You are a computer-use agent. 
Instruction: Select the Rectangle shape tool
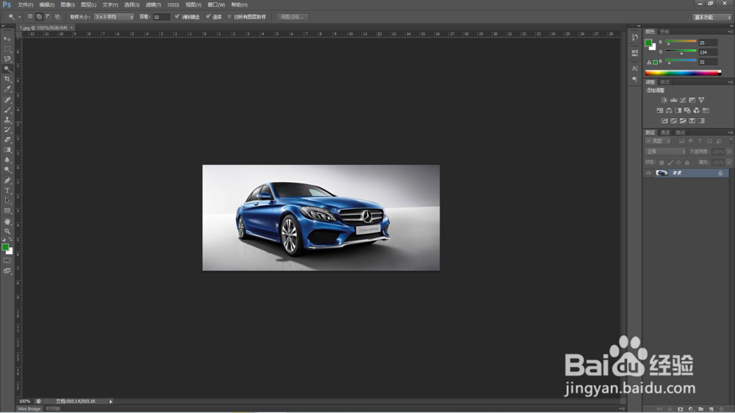pos(7,211)
